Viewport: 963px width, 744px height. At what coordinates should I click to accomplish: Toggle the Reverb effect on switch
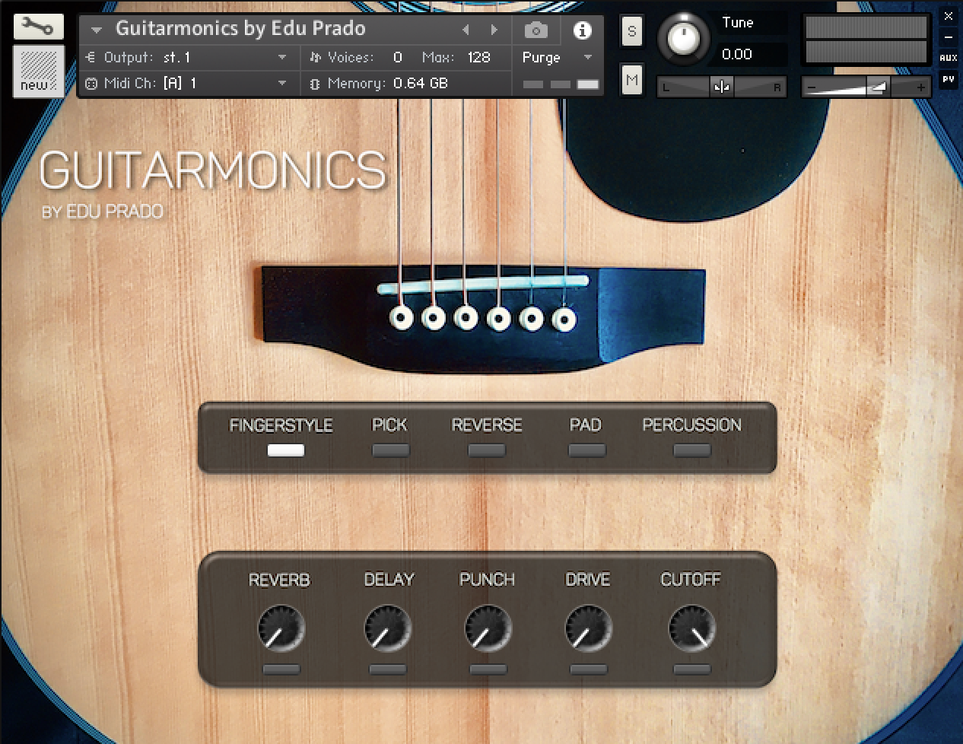(x=281, y=669)
